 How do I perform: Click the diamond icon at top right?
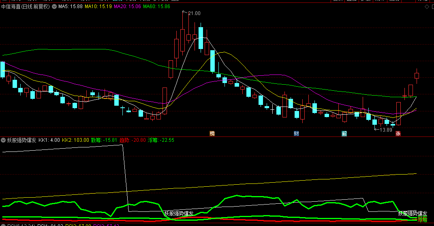pos(426,7)
